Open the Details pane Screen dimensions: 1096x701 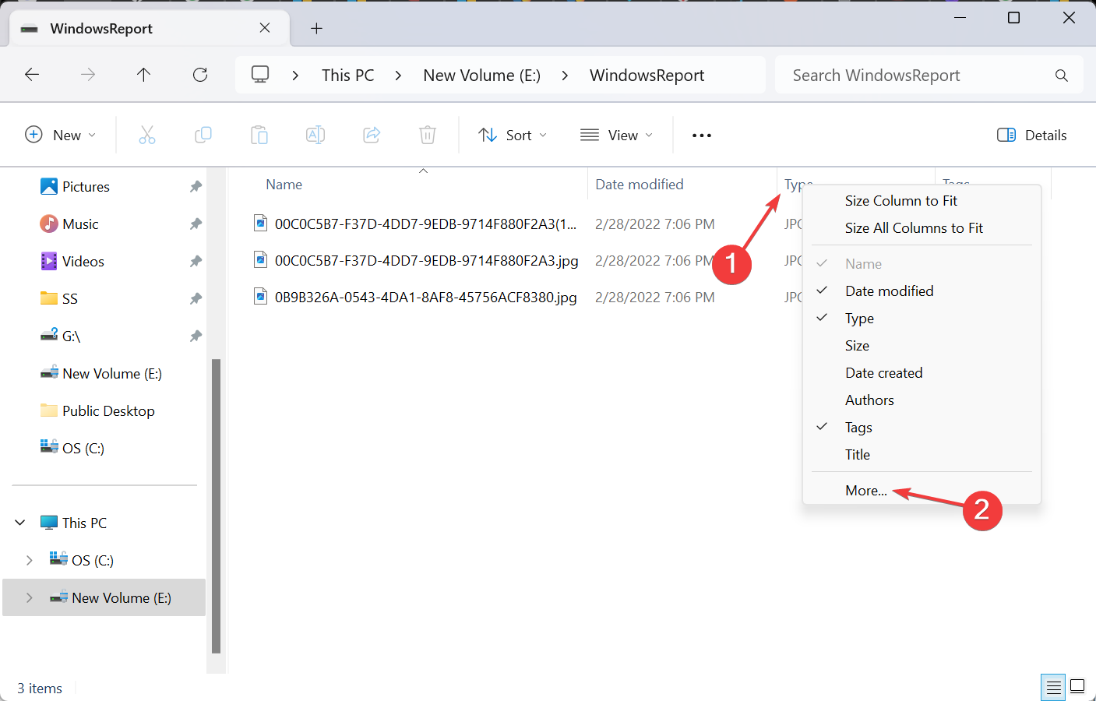coord(1032,135)
